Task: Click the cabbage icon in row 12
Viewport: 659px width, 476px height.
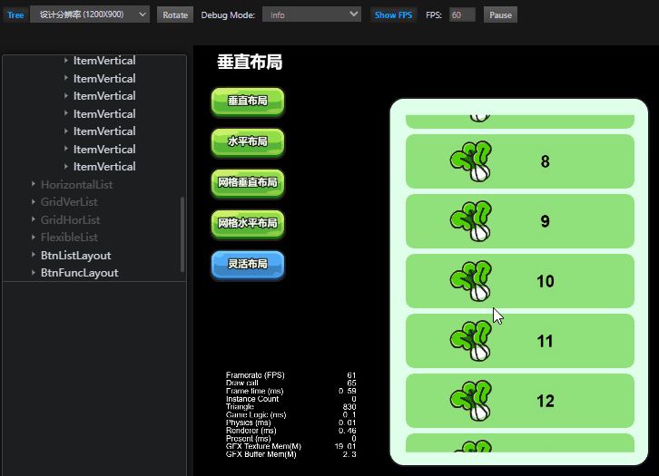Action: pyautogui.click(x=471, y=401)
